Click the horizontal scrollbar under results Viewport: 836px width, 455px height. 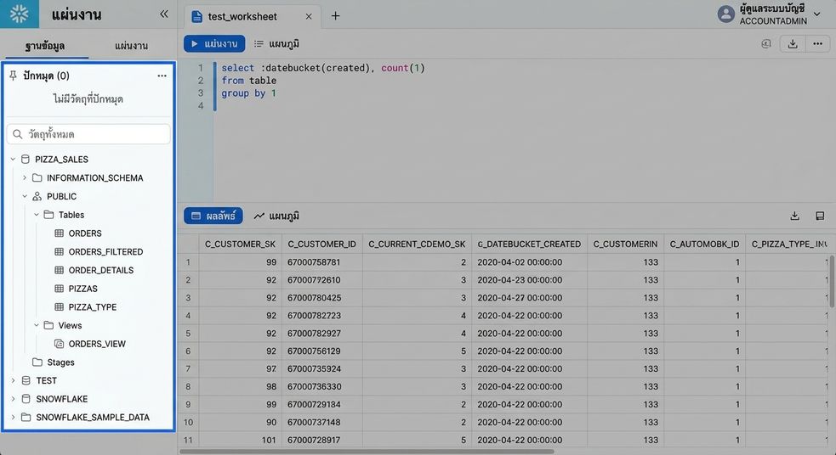click(x=367, y=452)
